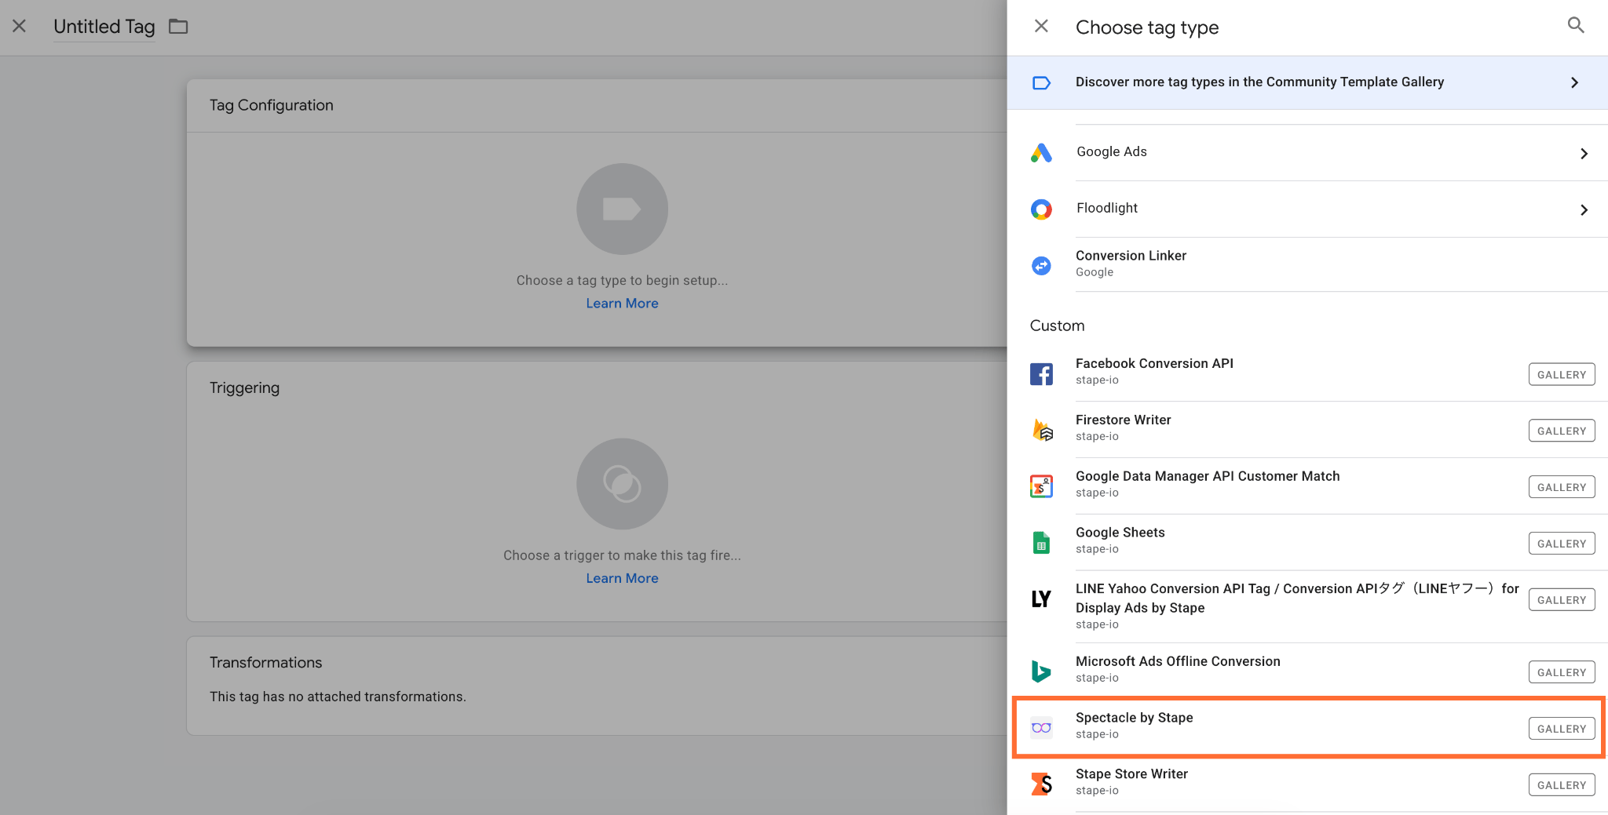Click 'Choose a tag type to begin setup' text
This screenshot has width=1608, height=815.
pyautogui.click(x=622, y=281)
